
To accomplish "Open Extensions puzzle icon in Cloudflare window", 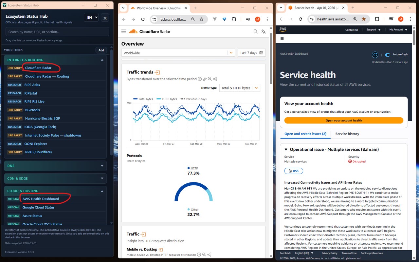I will pyautogui.click(x=234, y=19).
